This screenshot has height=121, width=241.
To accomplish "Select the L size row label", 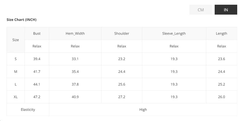I will point(16,84).
